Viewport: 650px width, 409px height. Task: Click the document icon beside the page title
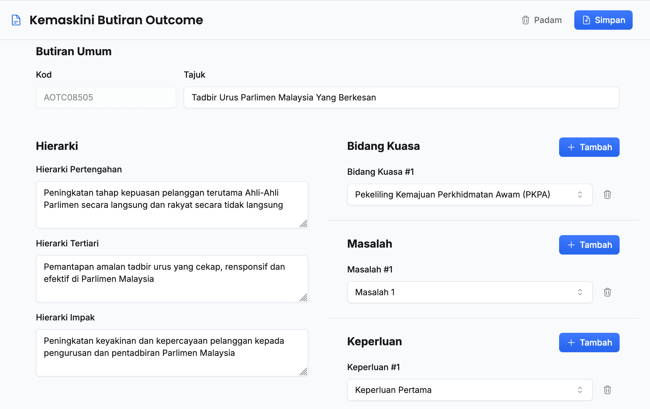point(16,20)
